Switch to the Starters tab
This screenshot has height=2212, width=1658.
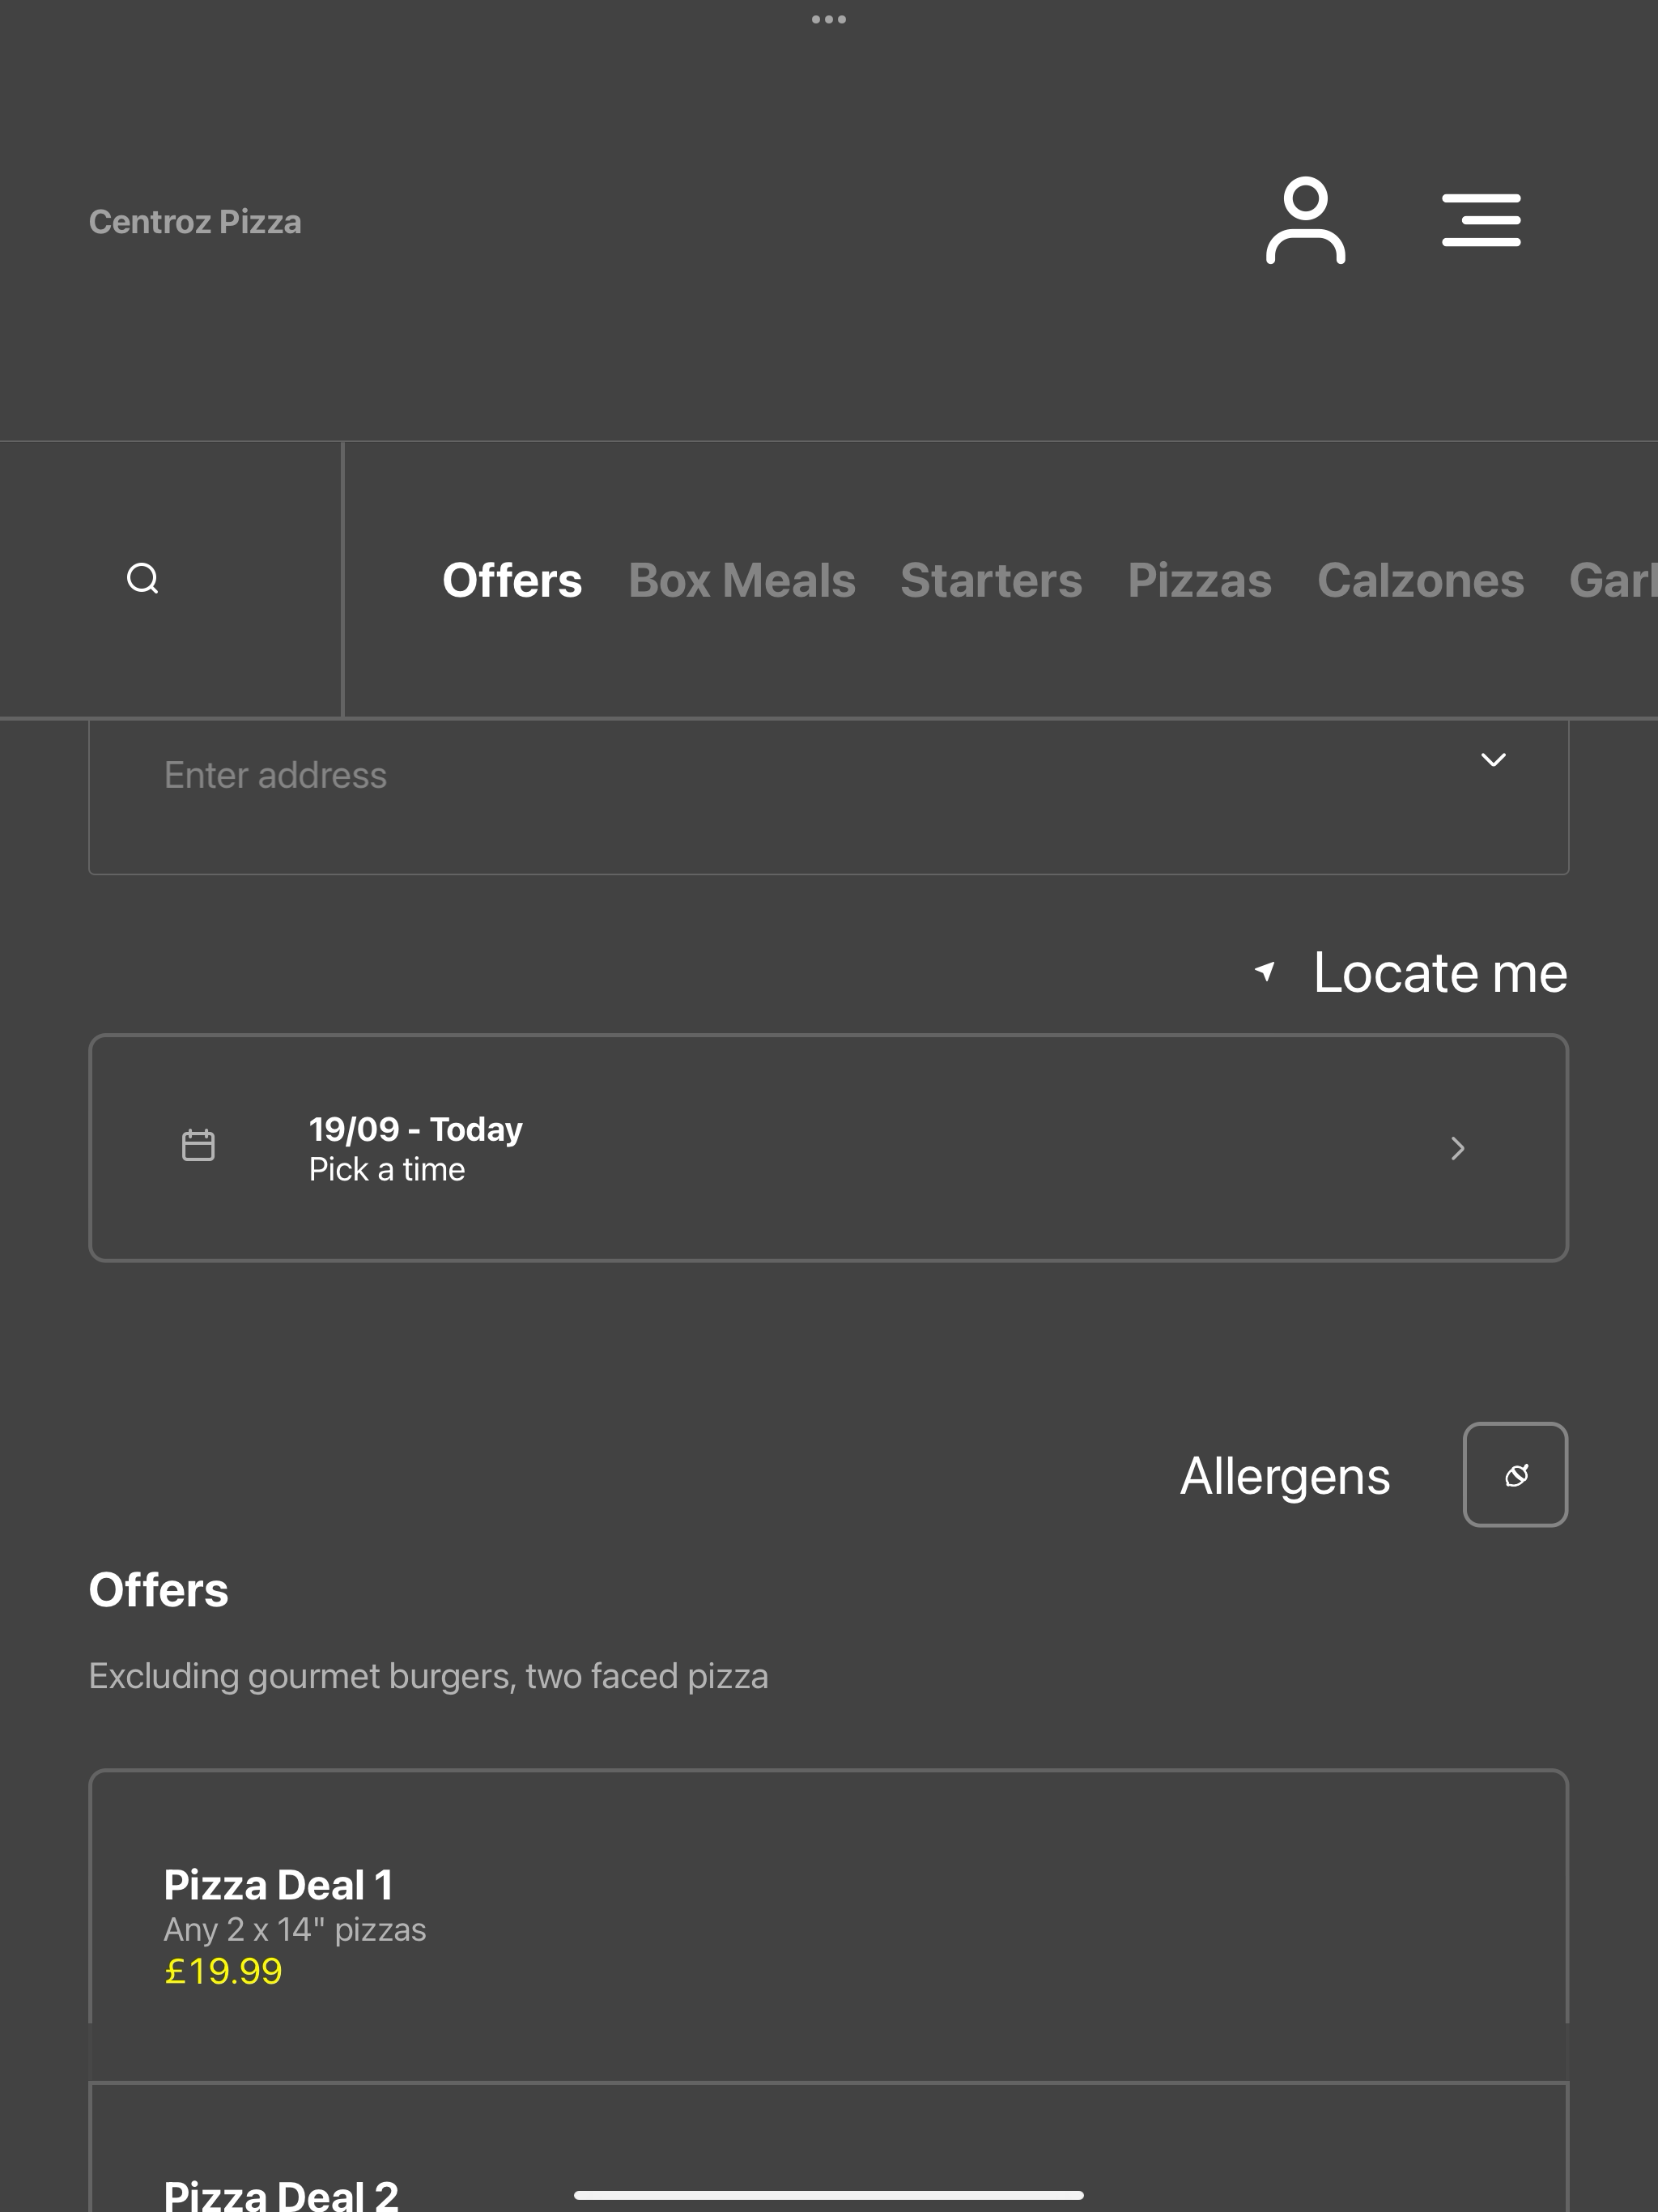[x=991, y=581]
